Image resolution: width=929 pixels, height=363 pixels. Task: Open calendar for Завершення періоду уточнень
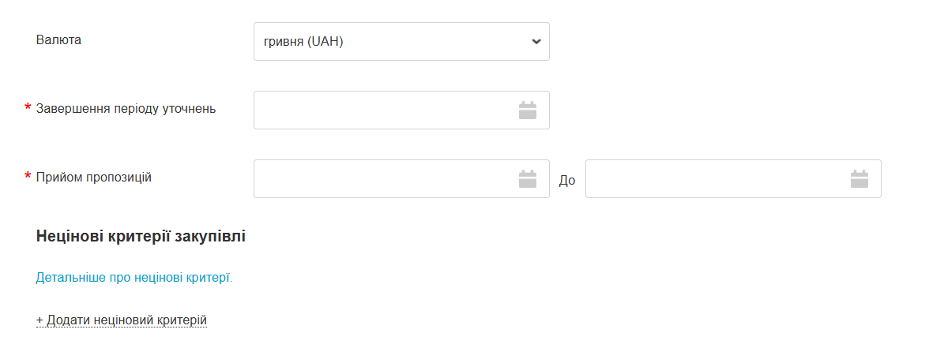527,110
